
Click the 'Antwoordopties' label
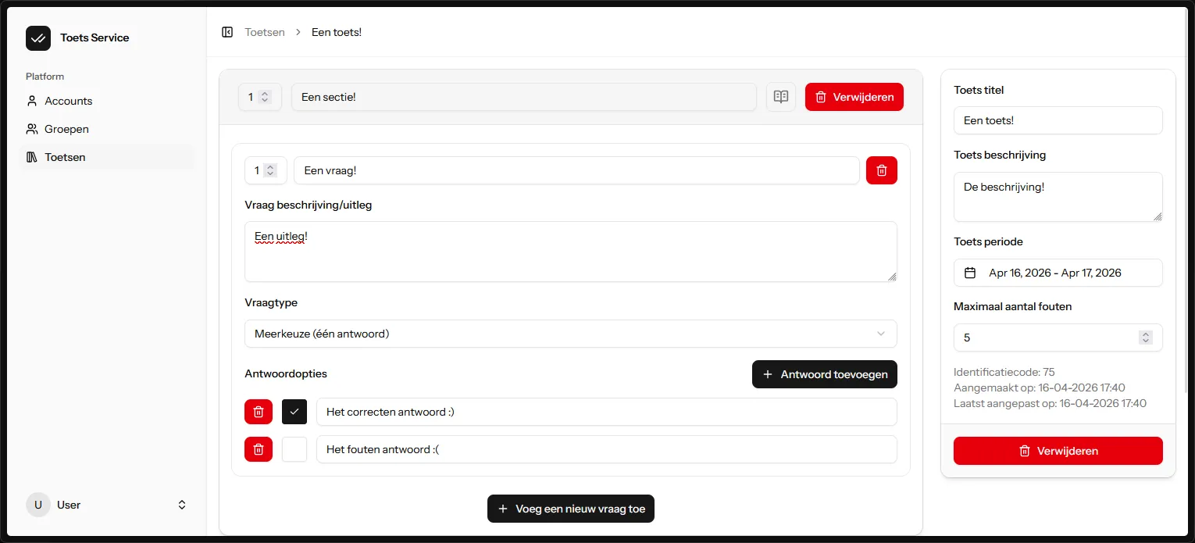point(286,374)
